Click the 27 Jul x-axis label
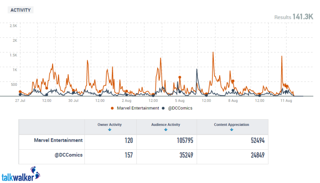The image size is (320, 183). 20,101
